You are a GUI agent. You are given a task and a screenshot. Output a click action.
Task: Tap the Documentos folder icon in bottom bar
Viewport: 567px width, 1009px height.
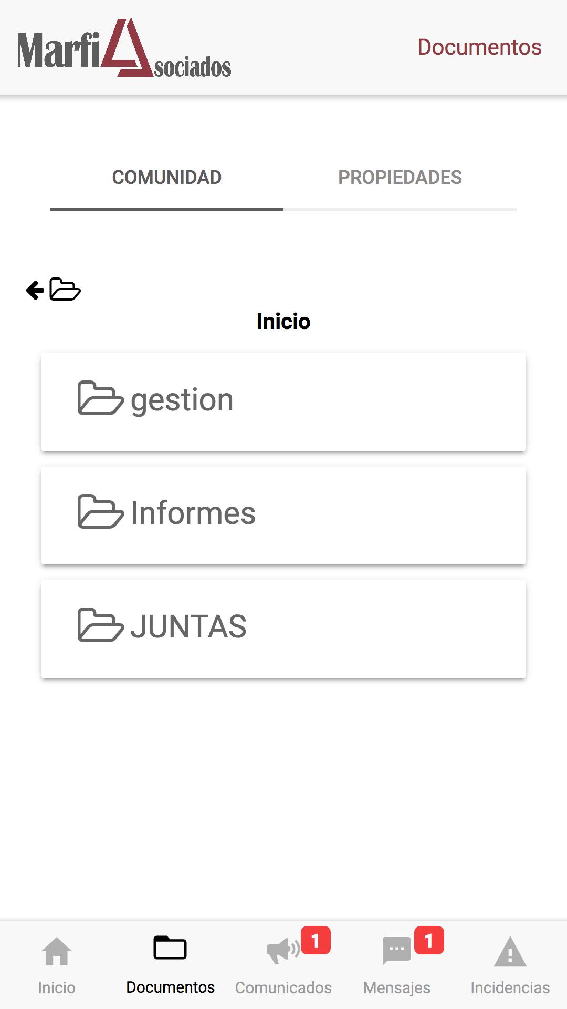tap(170, 948)
